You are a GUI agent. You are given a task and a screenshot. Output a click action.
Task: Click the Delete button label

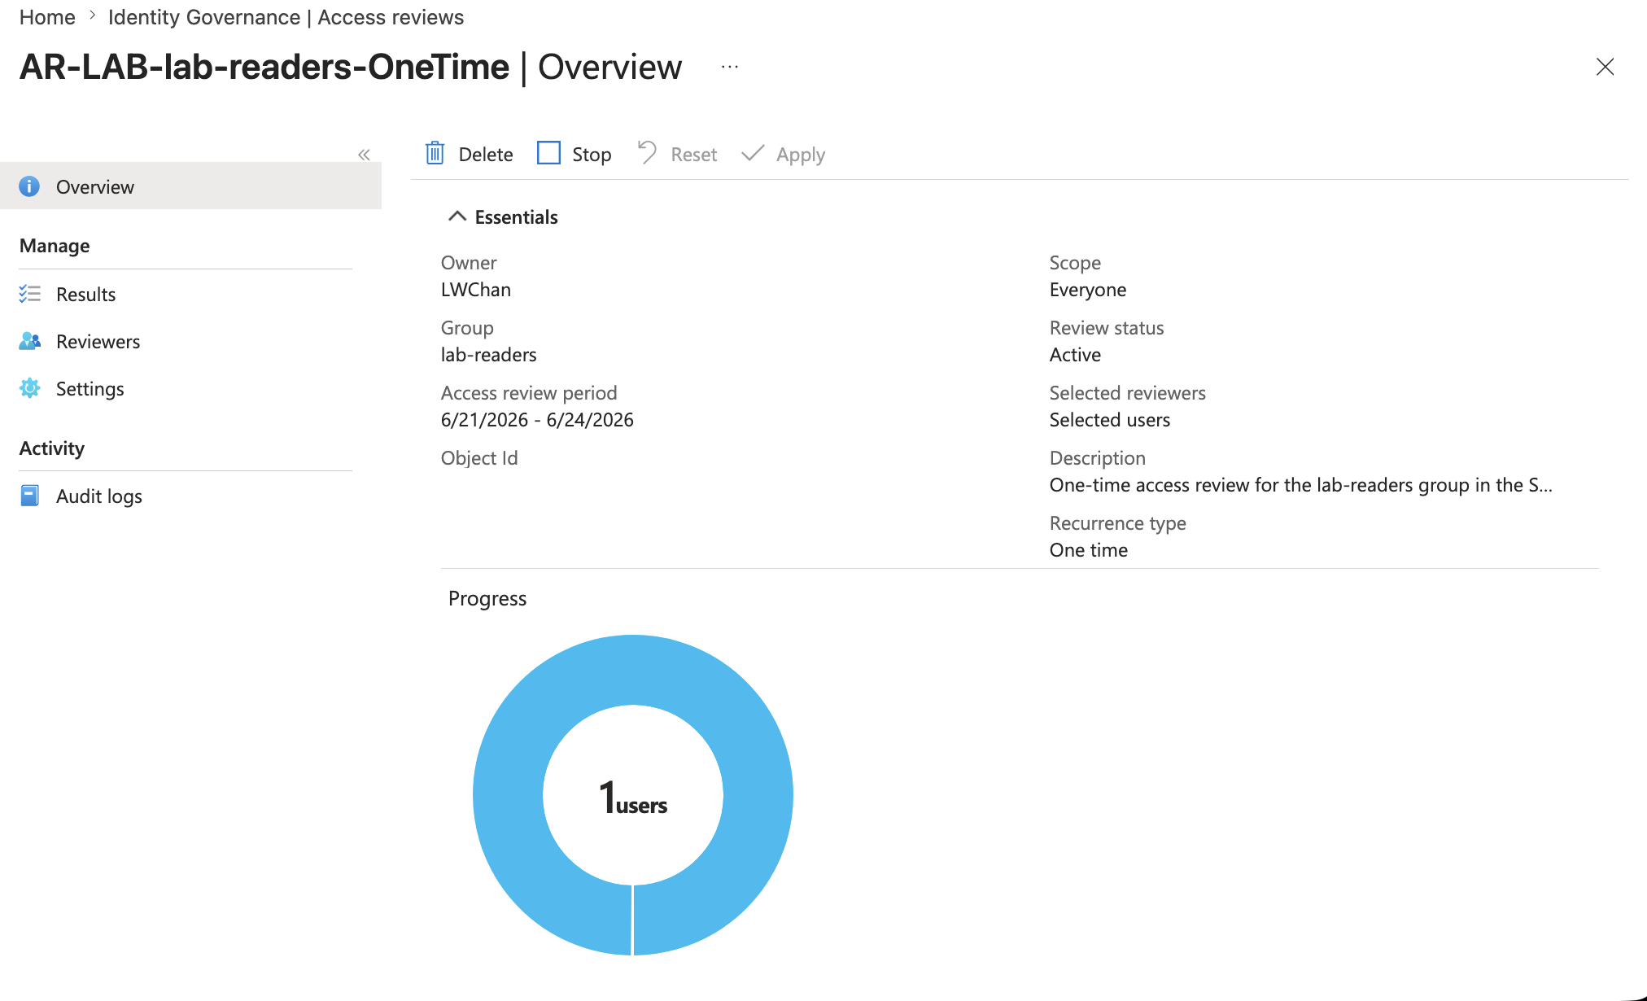coord(486,155)
